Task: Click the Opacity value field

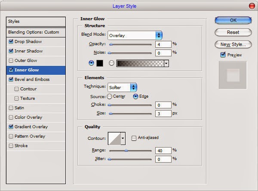Action: (163, 44)
